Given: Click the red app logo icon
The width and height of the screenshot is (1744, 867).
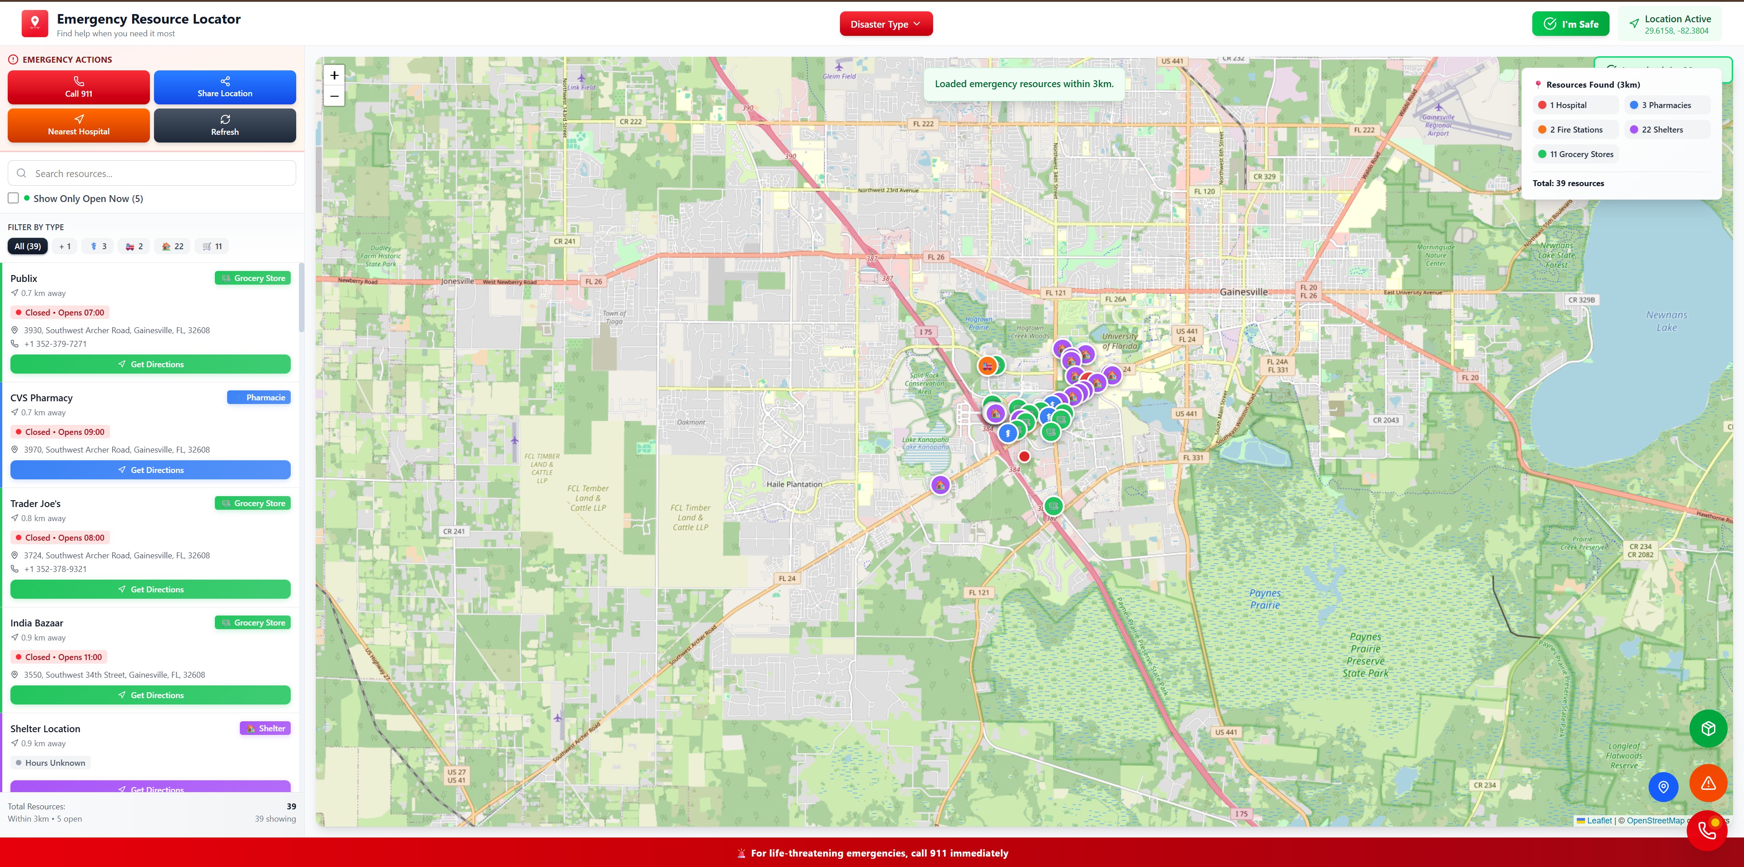Looking at the screenshot, I should click(35, 24).
